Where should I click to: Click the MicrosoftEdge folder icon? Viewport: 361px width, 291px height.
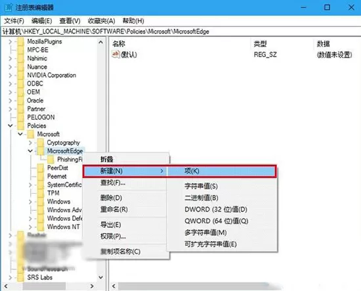point(41,151)
